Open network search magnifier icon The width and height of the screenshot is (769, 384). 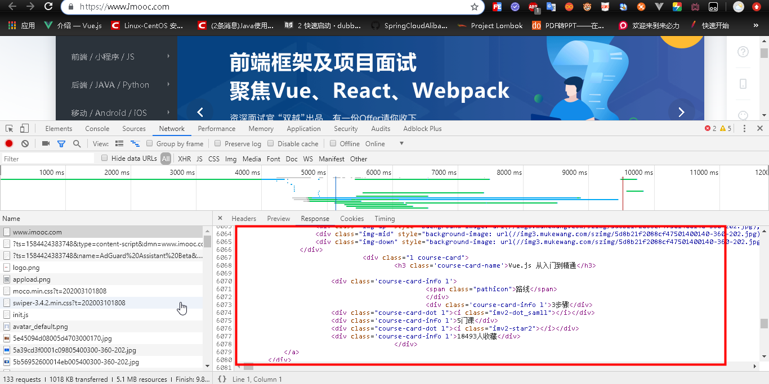click(x=77, y=144)
